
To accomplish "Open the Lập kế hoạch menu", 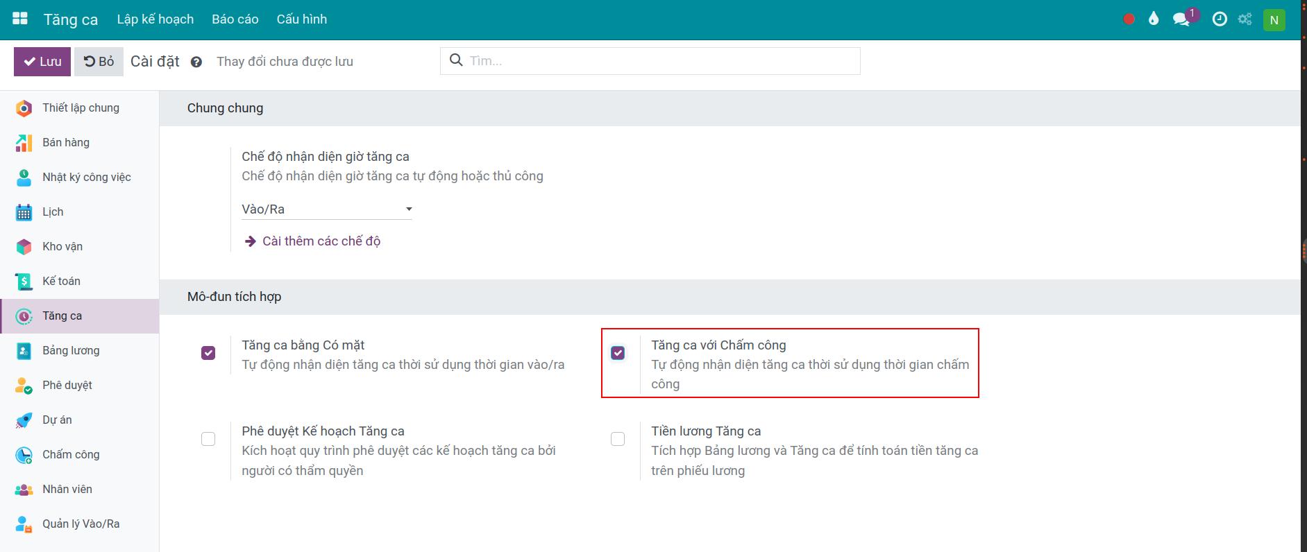I will click(155, 19).
